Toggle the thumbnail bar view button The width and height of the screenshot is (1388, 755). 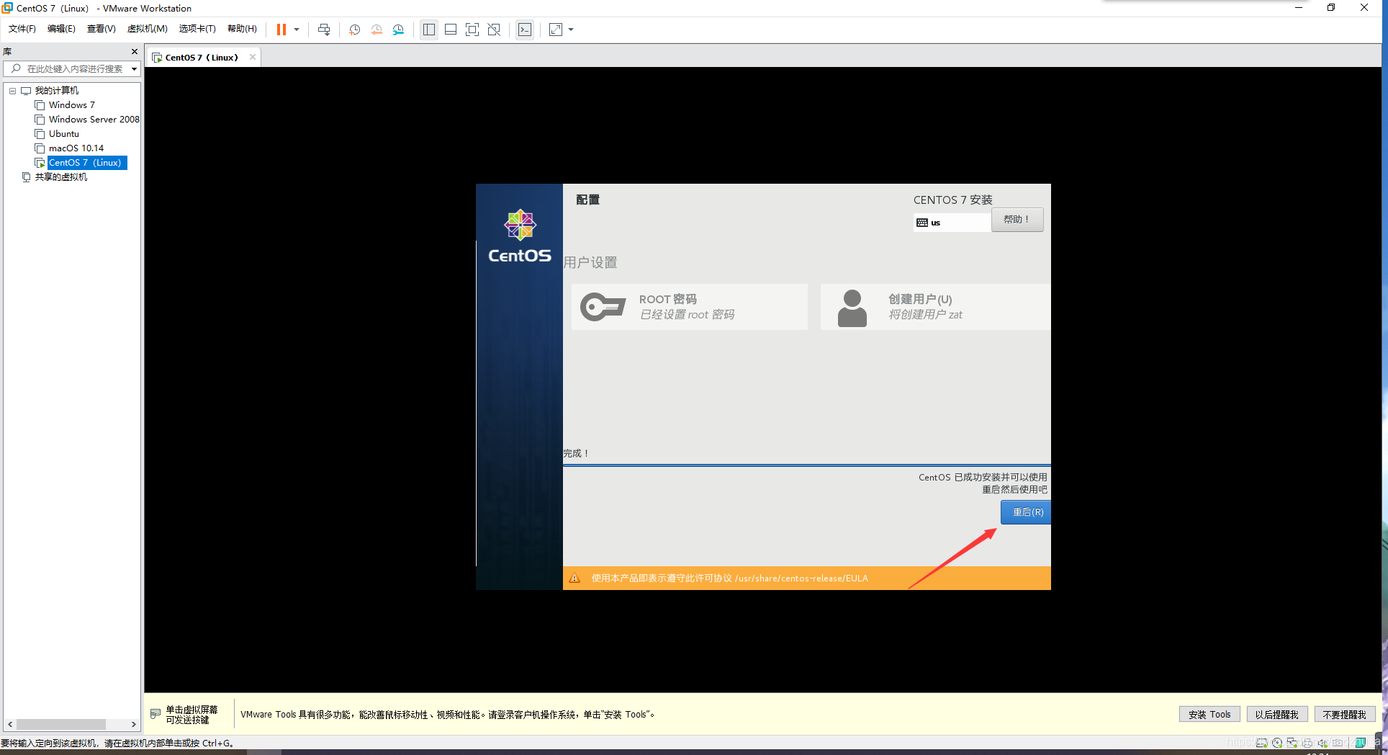pos(451,30)
